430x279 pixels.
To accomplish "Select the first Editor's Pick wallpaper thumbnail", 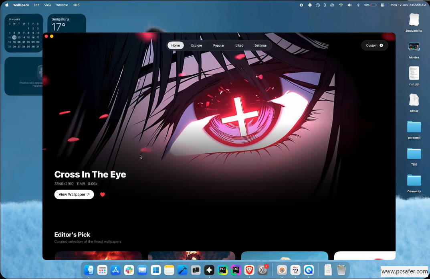I will tap(98, 255).
